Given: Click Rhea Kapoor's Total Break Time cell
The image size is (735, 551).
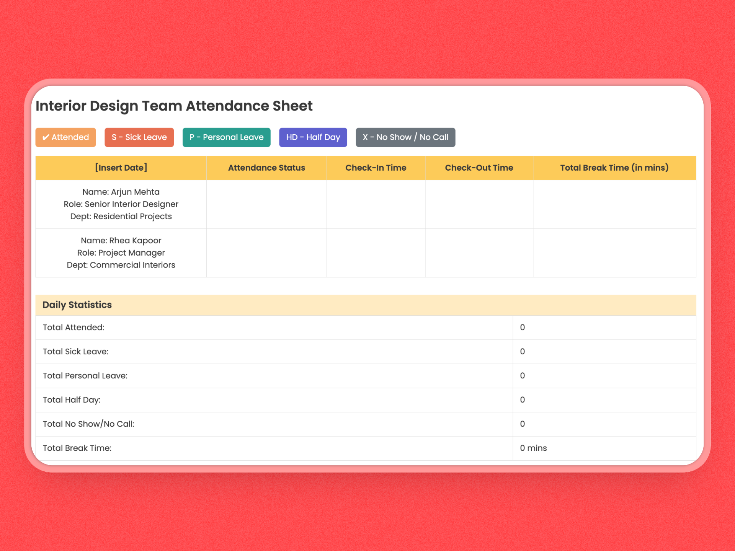Looking at the screenshot, I should point(614,253).
